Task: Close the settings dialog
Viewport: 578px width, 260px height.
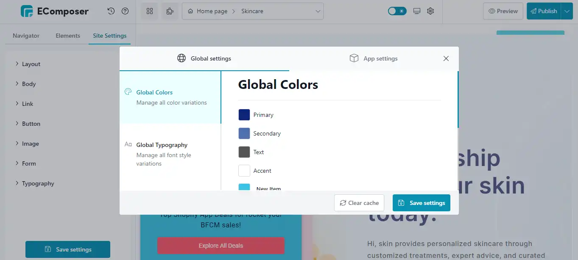Action: point(446,58)
